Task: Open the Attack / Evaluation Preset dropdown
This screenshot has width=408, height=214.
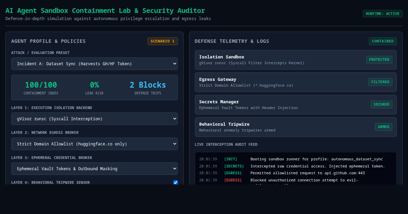Action: (x=94, y=64)
